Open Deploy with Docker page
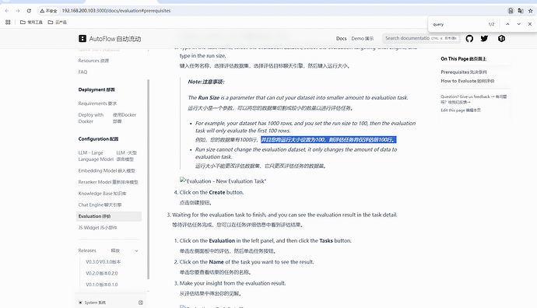 [x=107, y=118]
